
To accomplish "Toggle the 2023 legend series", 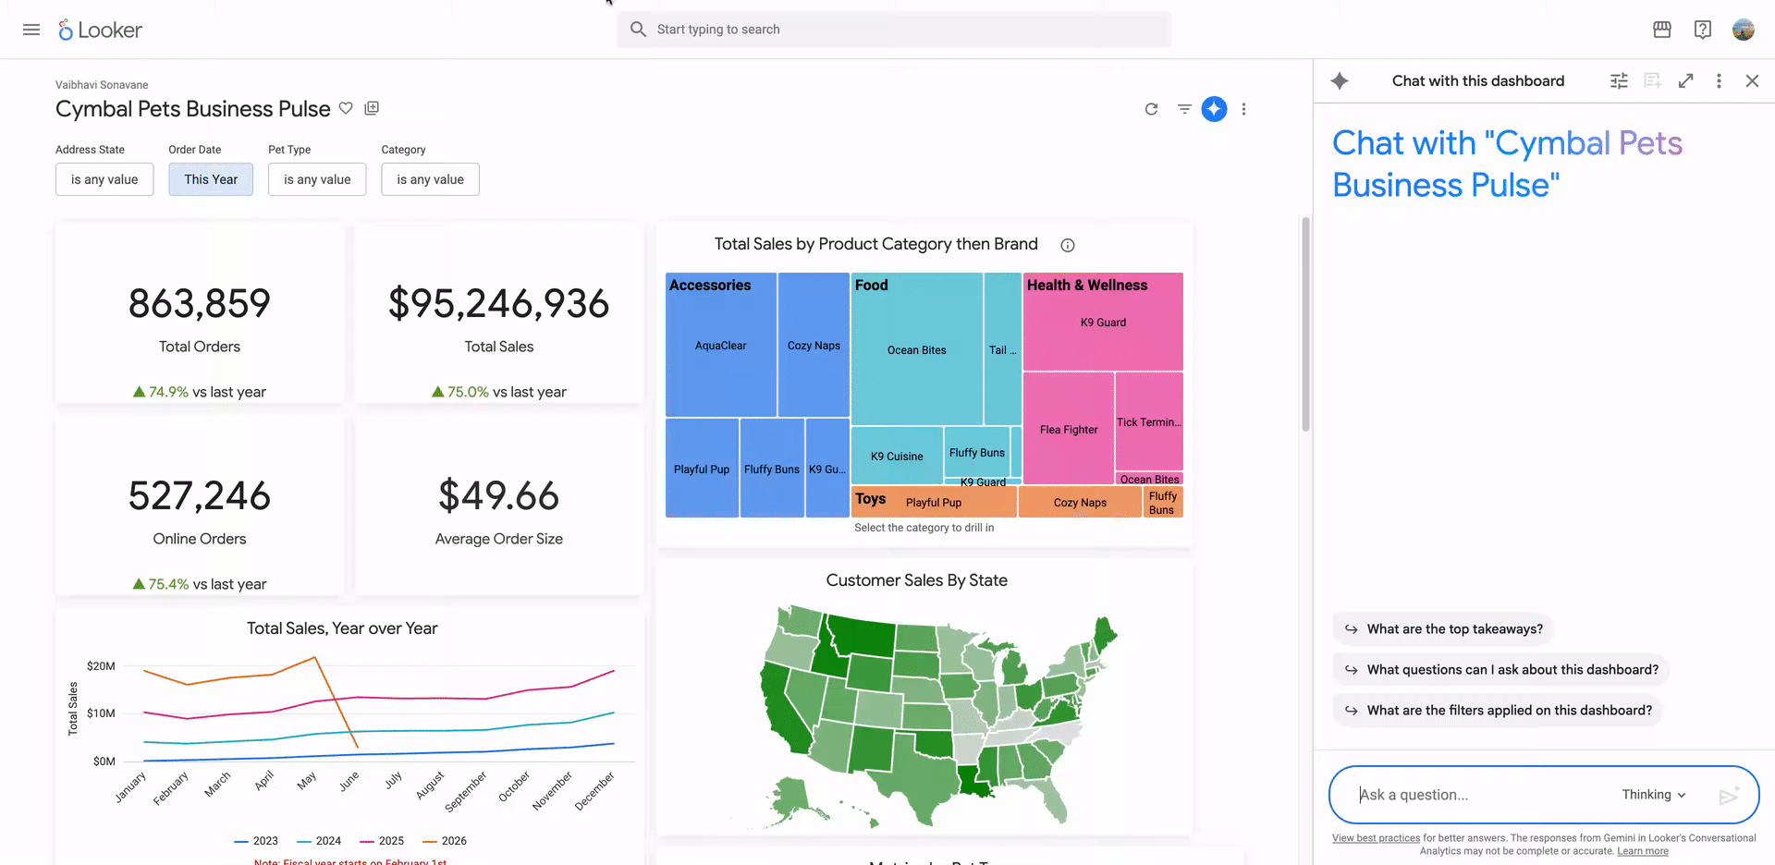I will [x=256, y=841].
